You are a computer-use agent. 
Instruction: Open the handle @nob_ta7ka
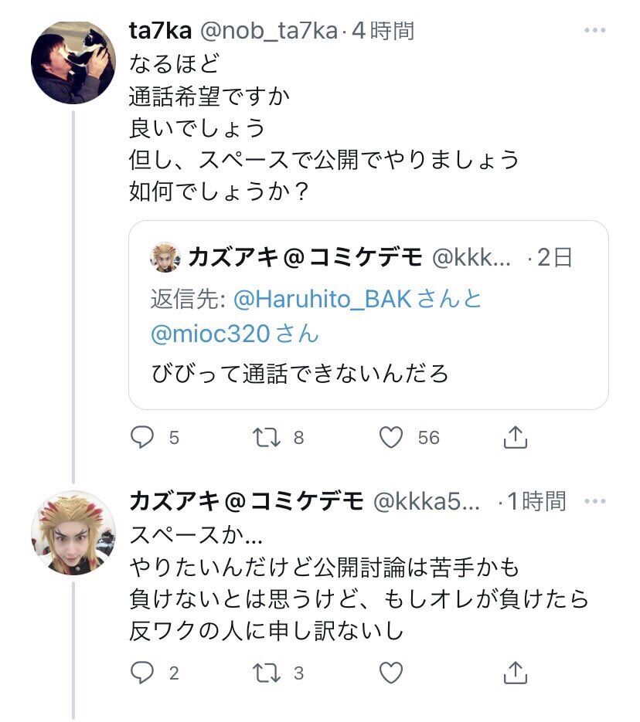269,31
